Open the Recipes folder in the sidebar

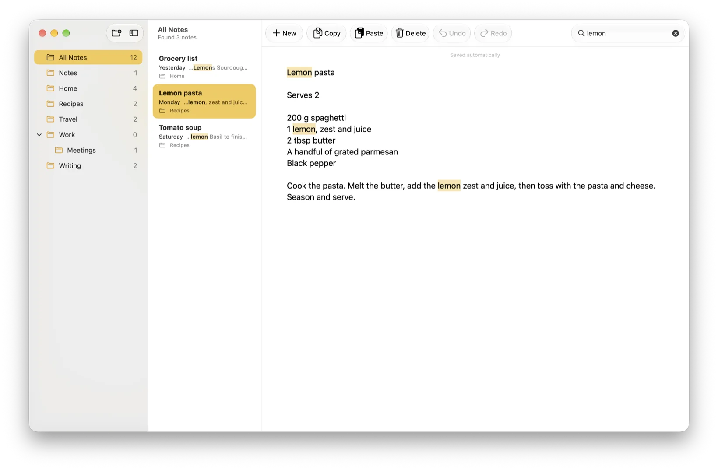click(x=88, y=104)
